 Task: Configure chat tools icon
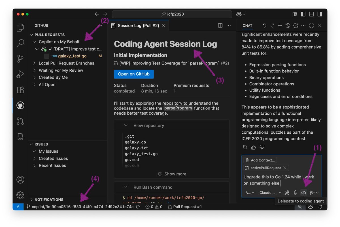287,193
